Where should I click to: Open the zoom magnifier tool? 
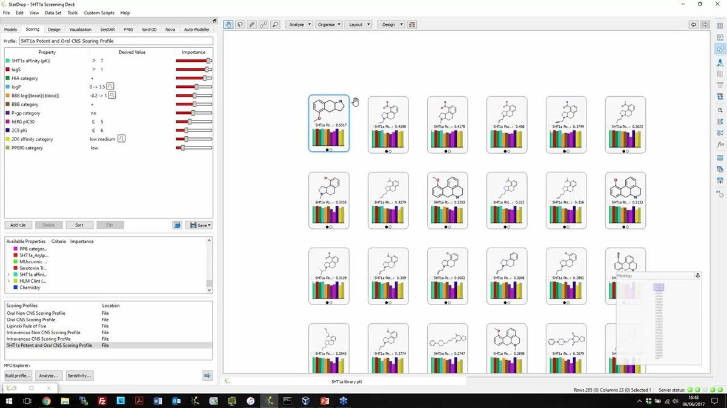[x=275, y=24]
